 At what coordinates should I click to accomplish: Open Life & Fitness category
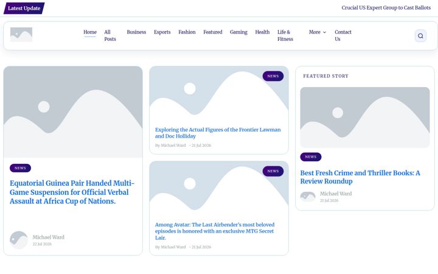[x=285, y=35]
